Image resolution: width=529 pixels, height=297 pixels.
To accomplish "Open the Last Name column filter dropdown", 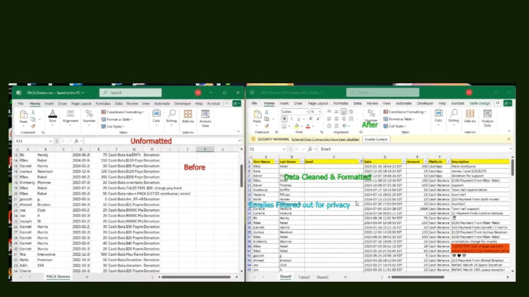I will [x=302, y=162].
